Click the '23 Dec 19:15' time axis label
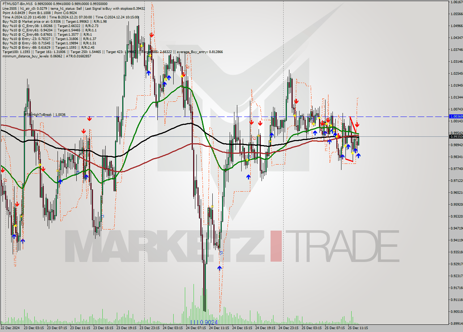The image size is (463, 332). [126, 328]
